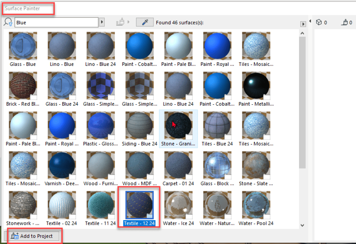The height and width of the screenshot is (244, 356).
Task: Select the Paint - Metallic black sphere surface
Action: [256, 86]
